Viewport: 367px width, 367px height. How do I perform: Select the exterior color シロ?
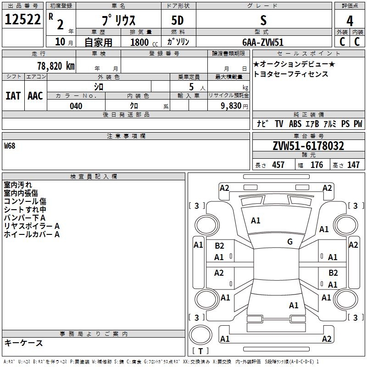(99, 87)
